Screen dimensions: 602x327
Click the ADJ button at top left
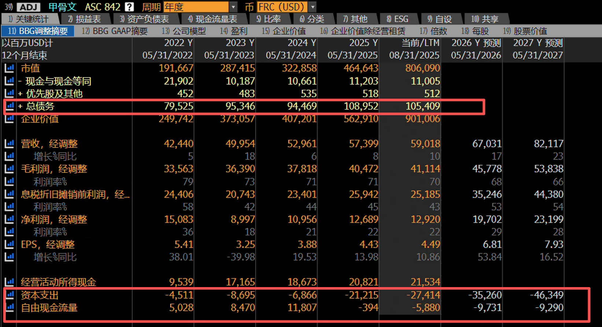point(29,7)
